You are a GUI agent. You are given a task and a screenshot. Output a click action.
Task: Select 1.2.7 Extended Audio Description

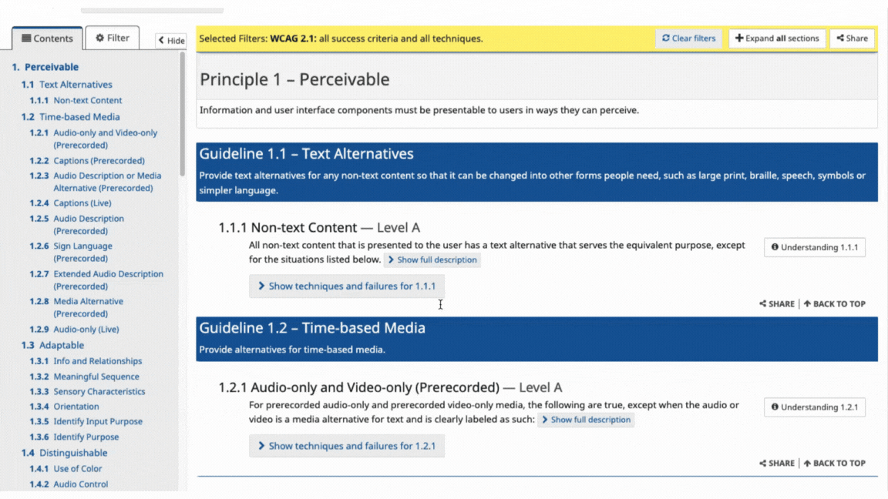coord(96,280)
